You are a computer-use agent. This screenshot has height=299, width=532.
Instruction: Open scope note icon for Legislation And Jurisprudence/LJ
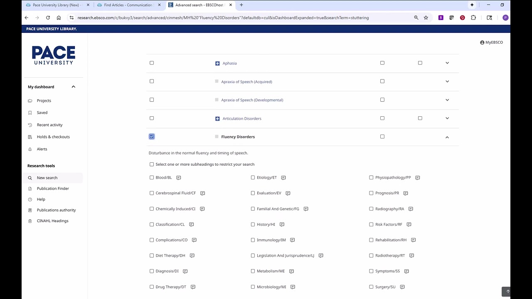tap(321, 256)
